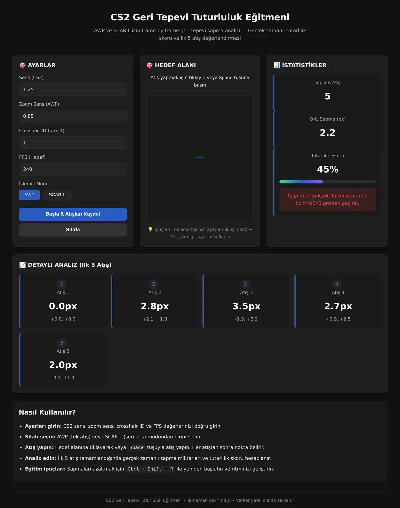Click the page title CS2 Geri Tepevi Tuturluluk Eğitmeni
Image resolution: width=400 pixels, height=508 pixels.
click(x=200, y=17)
